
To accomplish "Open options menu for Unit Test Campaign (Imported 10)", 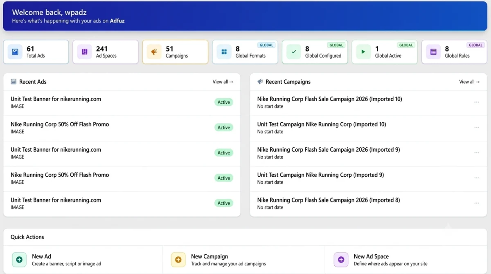I will 477,128.
